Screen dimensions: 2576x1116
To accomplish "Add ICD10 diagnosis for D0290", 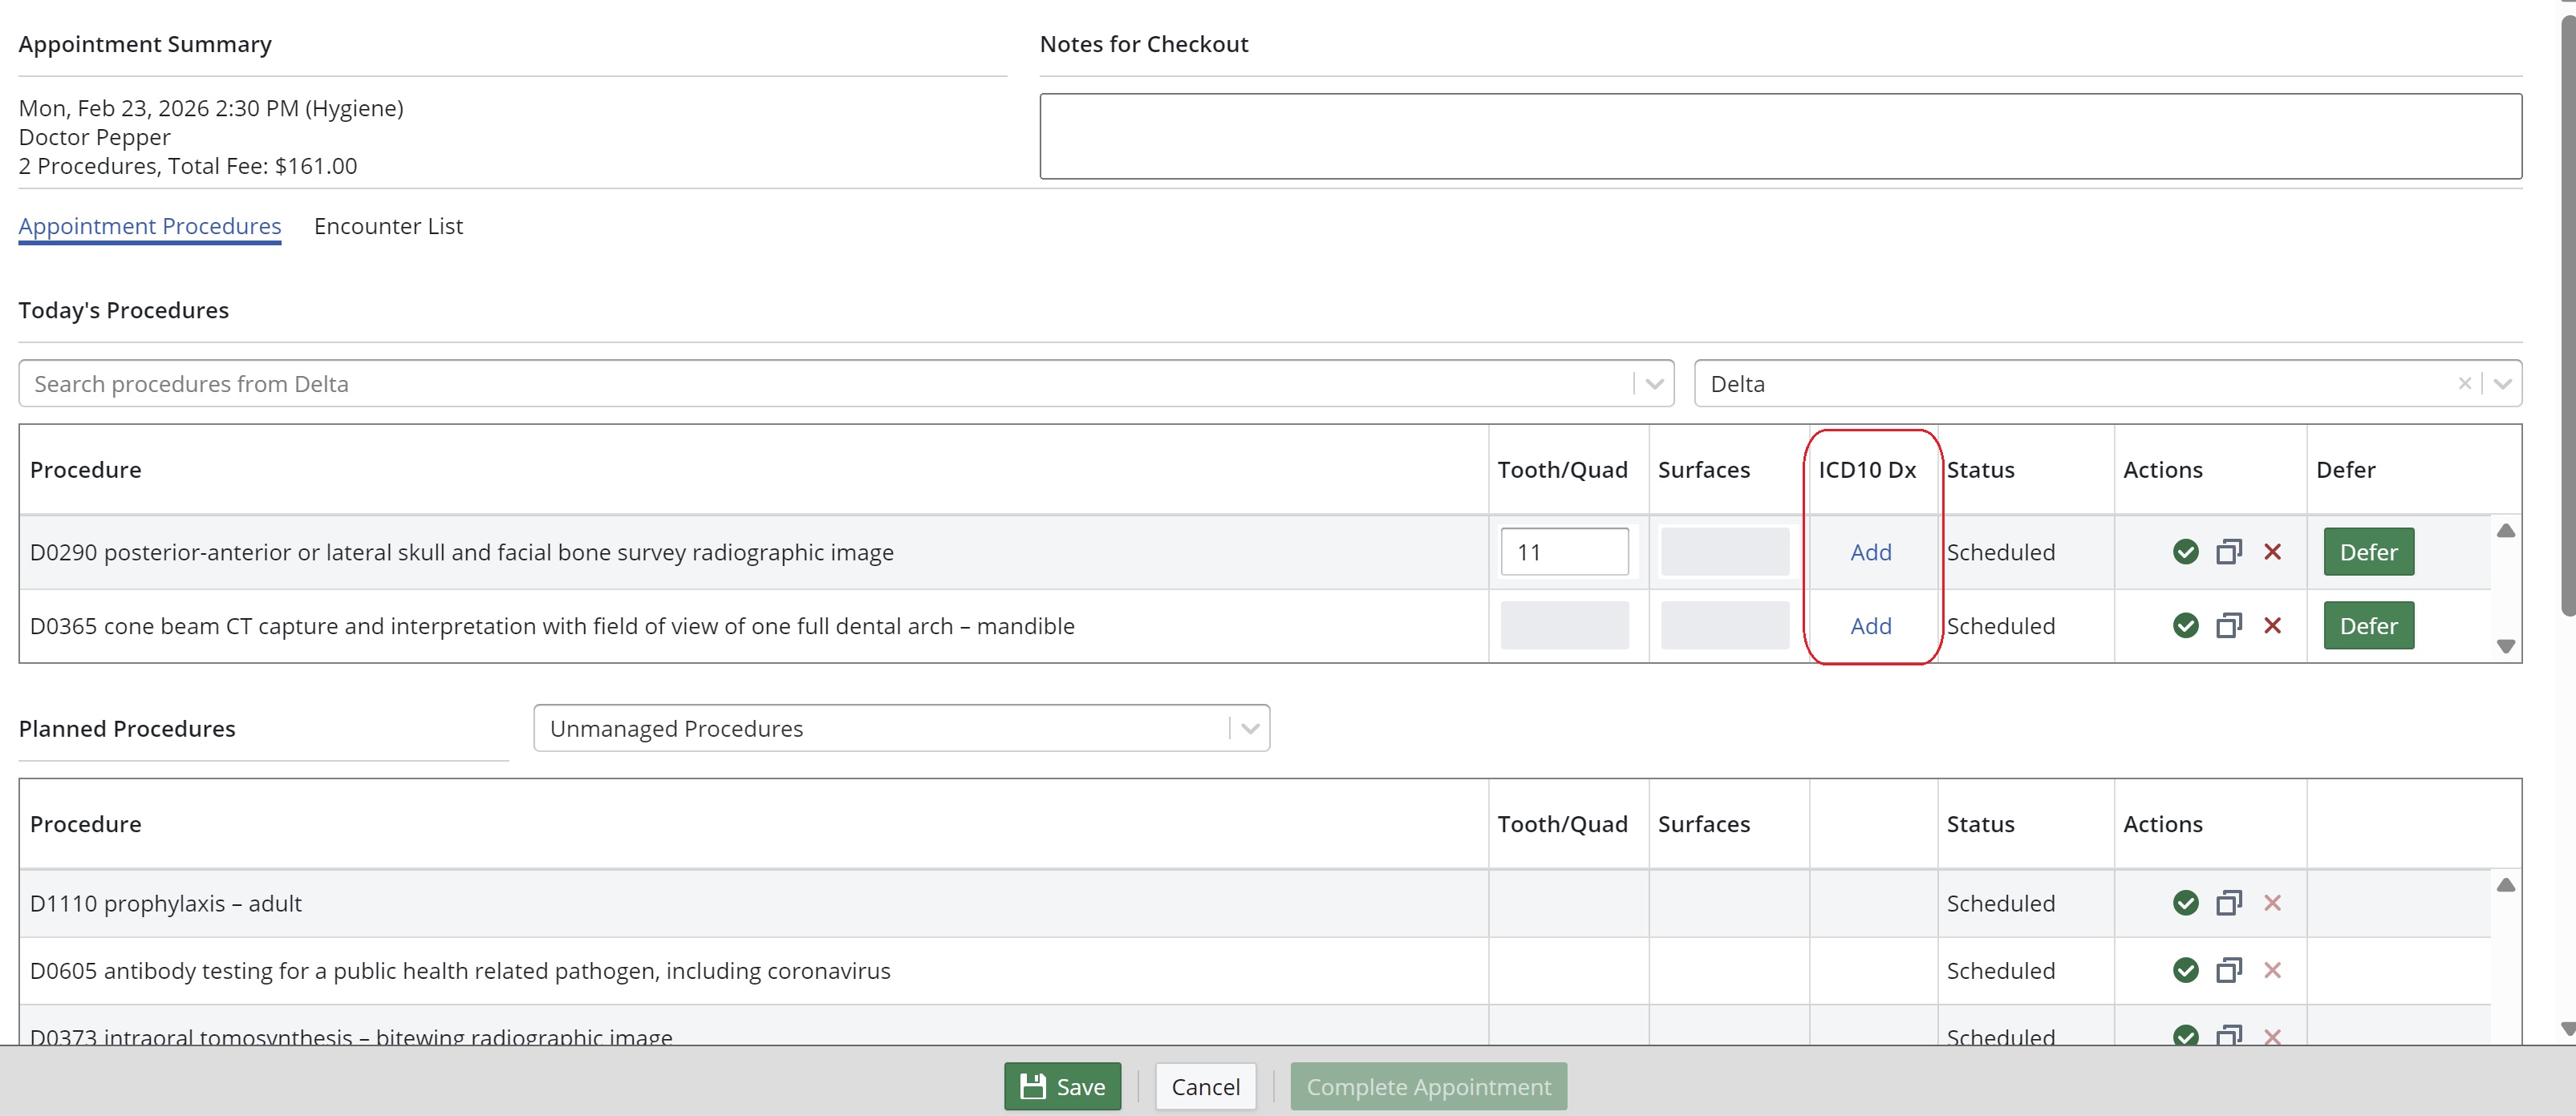I will pyautogui.click(x=1870, y=552).
